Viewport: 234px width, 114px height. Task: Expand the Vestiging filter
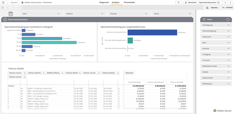point(216,54)
